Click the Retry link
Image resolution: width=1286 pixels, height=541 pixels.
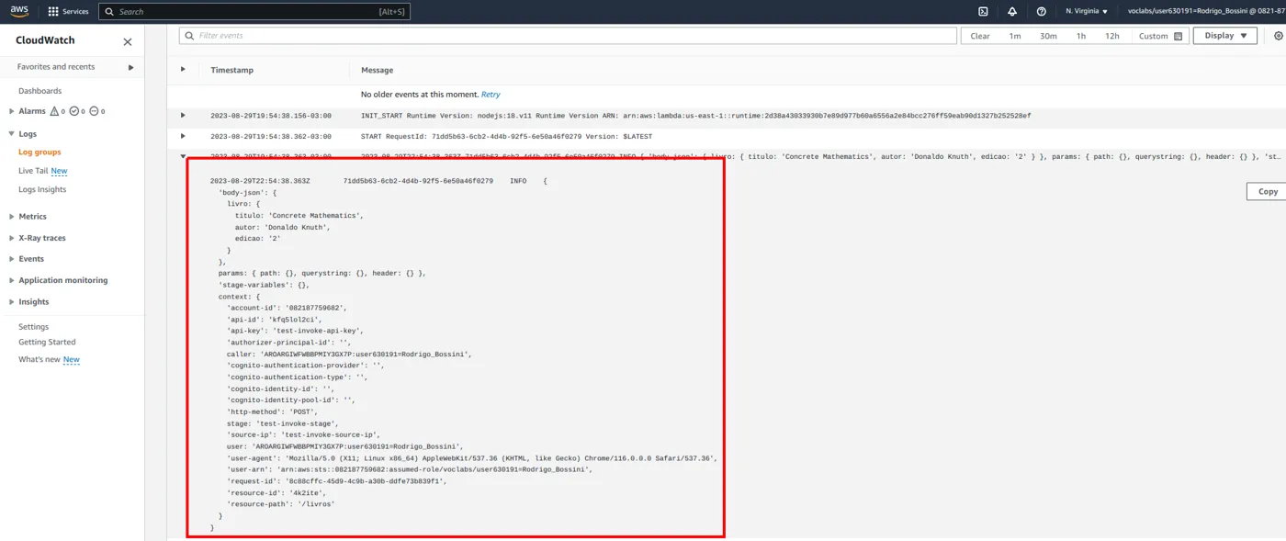pyautogui.click(x=491, y=95)
